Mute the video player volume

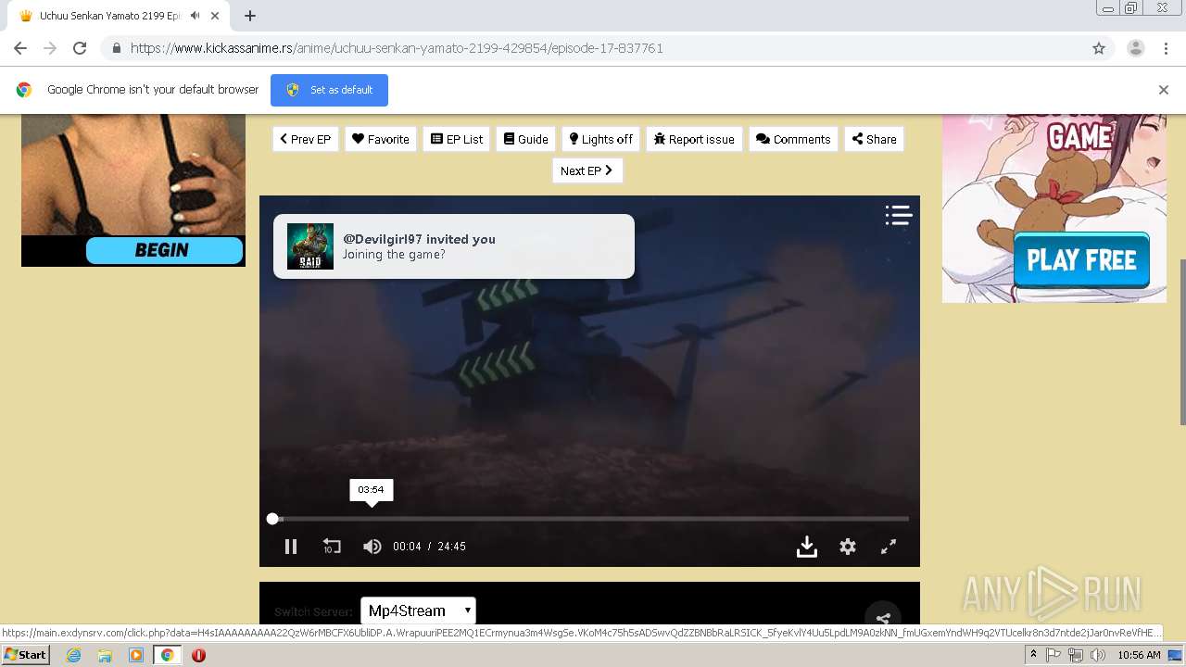372,547
